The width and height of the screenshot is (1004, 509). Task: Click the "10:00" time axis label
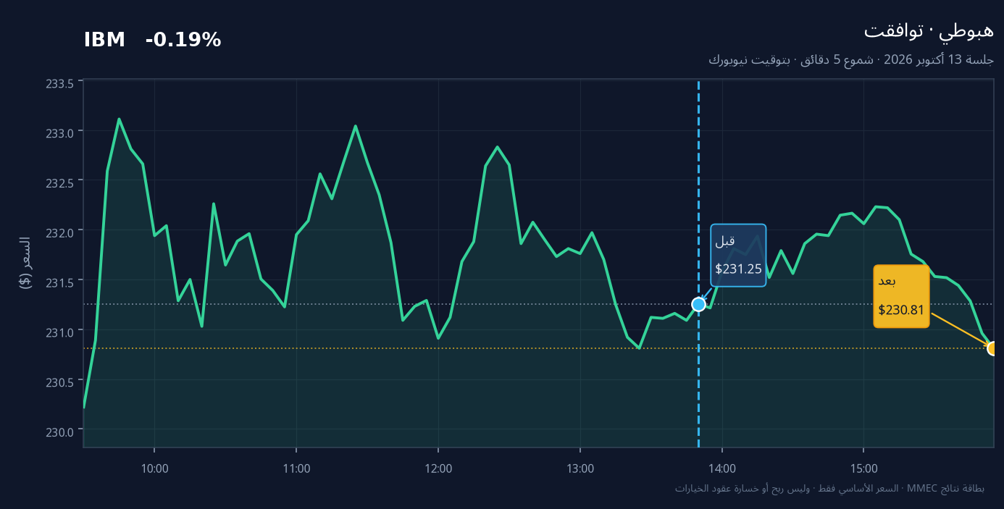pyautogui.click(x=155, y=468)
